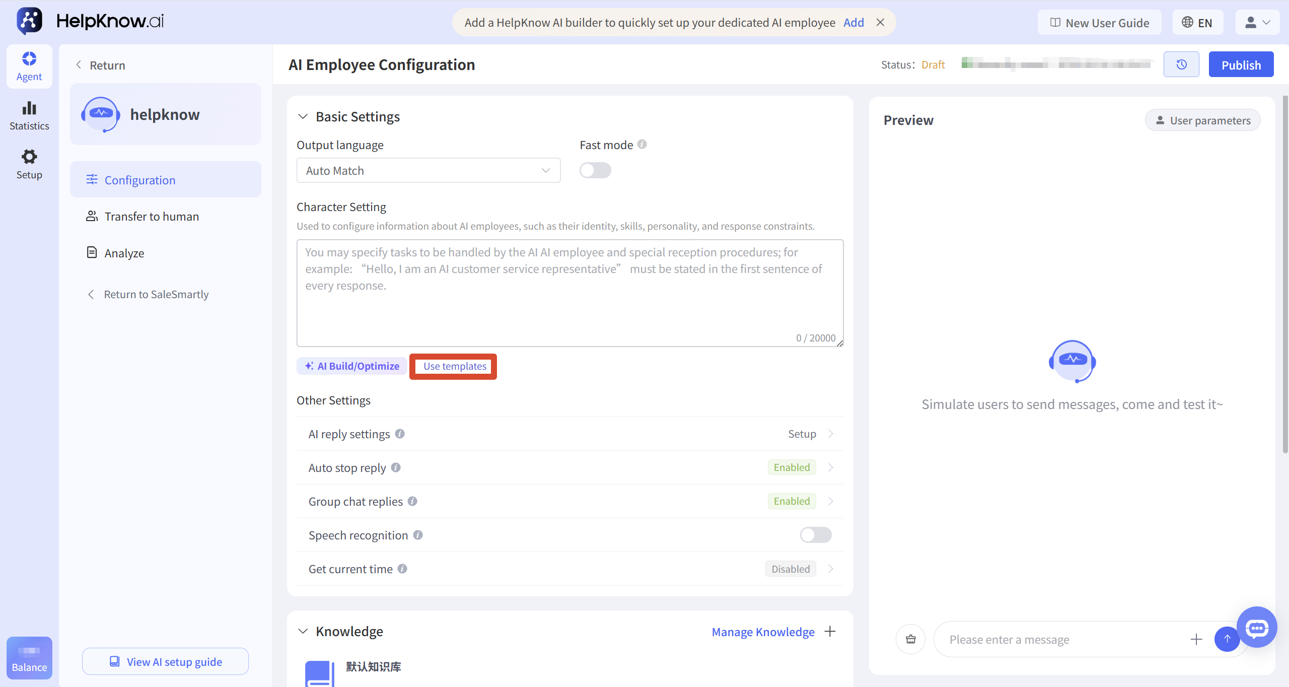1289x687 pixels.
Task: Enable the Speech recognition switch
Action: (816, 535)
